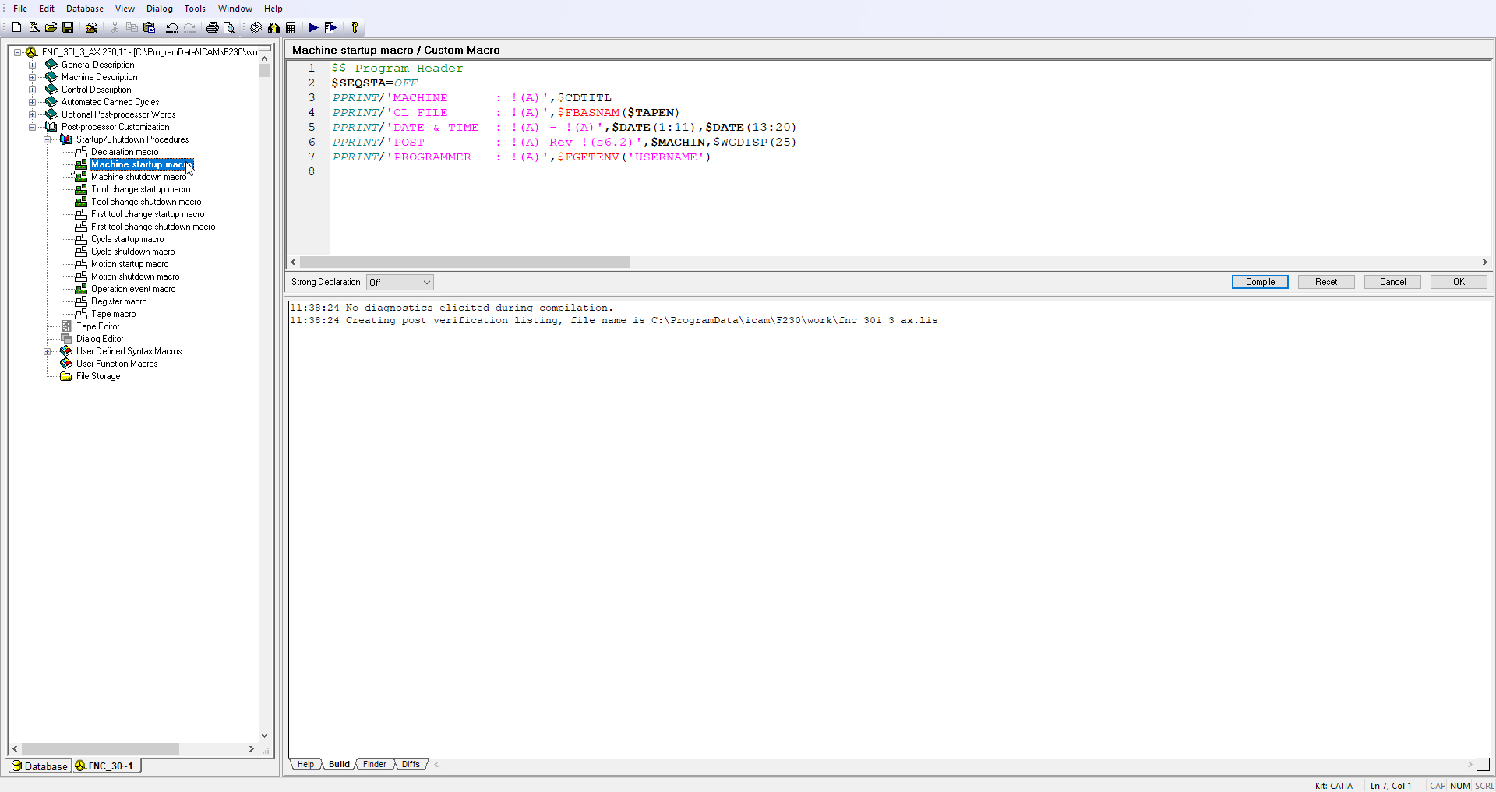Image resolution: width=1496 pixels, height=792 pixels.
Task: Click the Save (floppy disk) toolbar icon
Action: tap(68, 27)
